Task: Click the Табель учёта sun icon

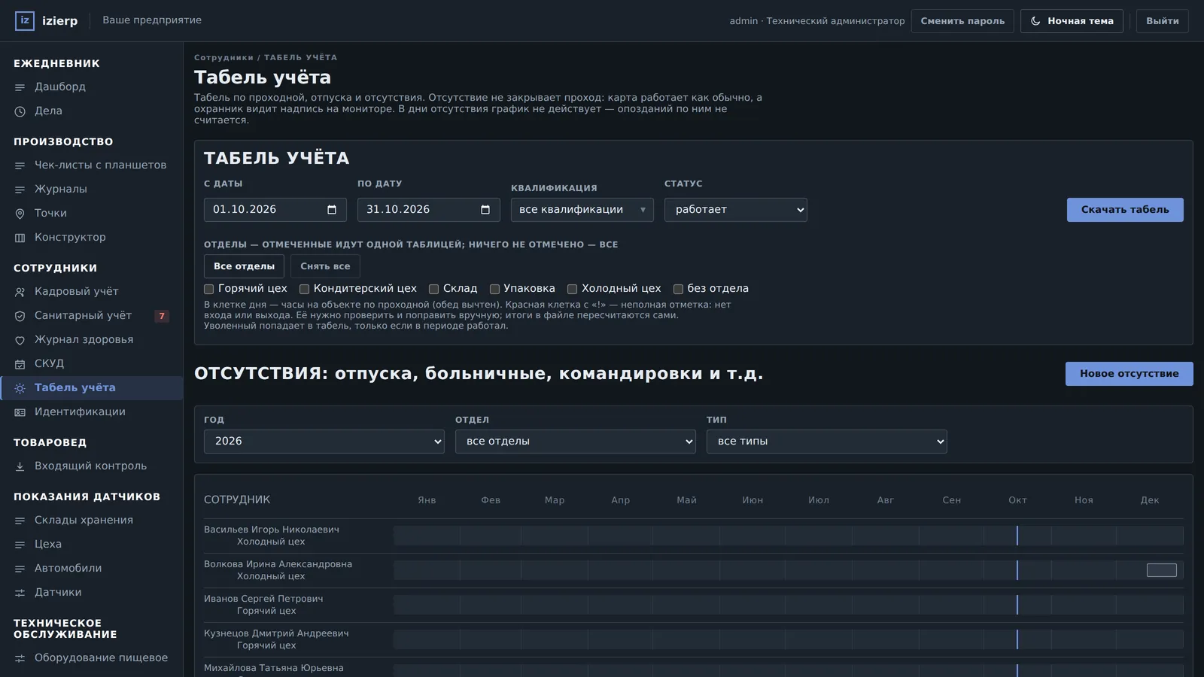Action: click(20, 388)
